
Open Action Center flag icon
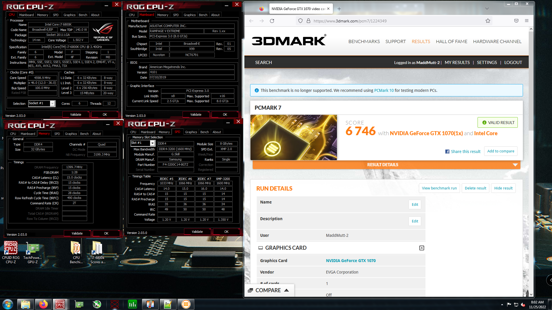[509, 305]
